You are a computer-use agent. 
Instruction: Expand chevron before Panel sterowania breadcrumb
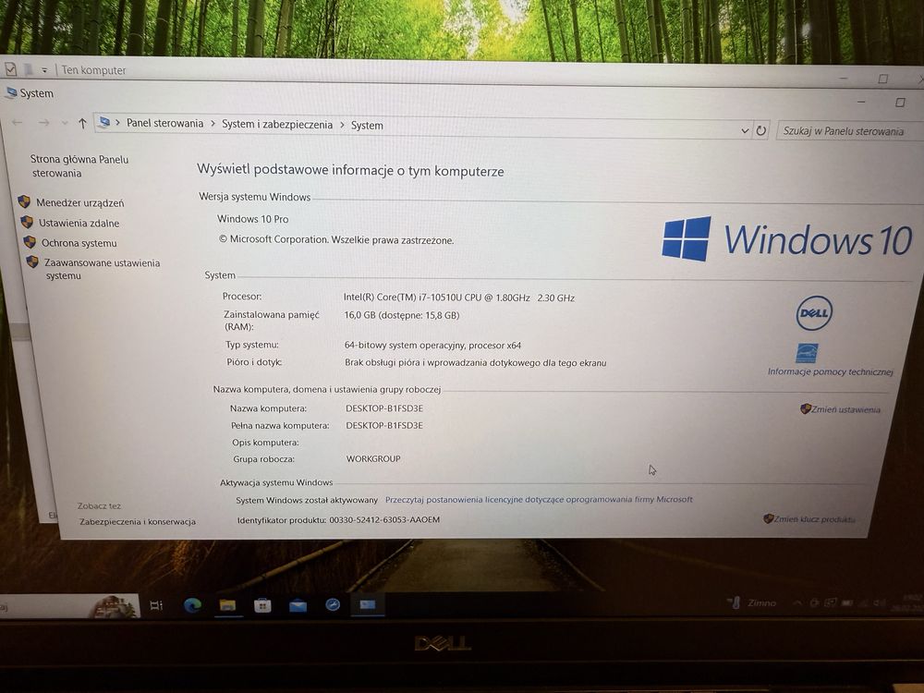tap(118, 123)
